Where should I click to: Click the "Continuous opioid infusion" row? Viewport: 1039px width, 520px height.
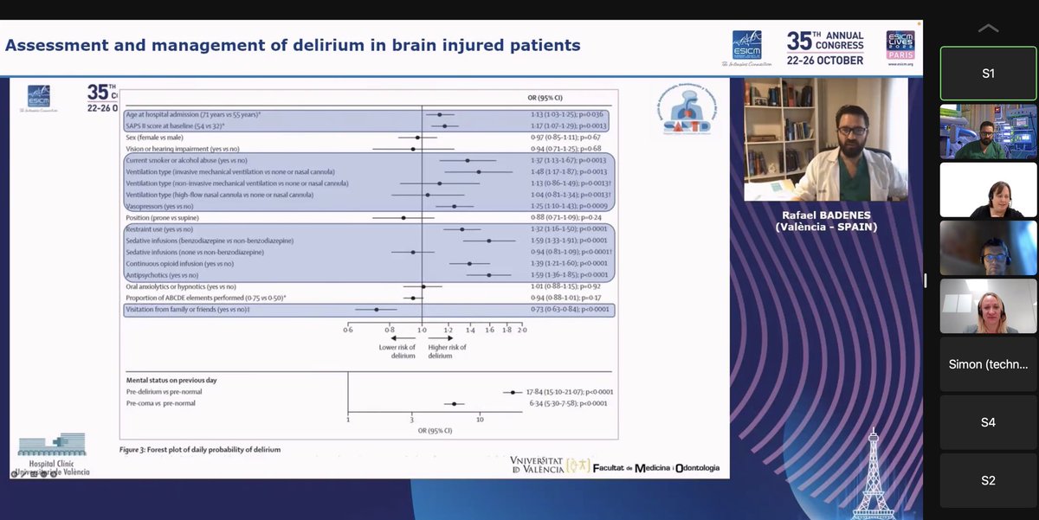pos(366,263)
